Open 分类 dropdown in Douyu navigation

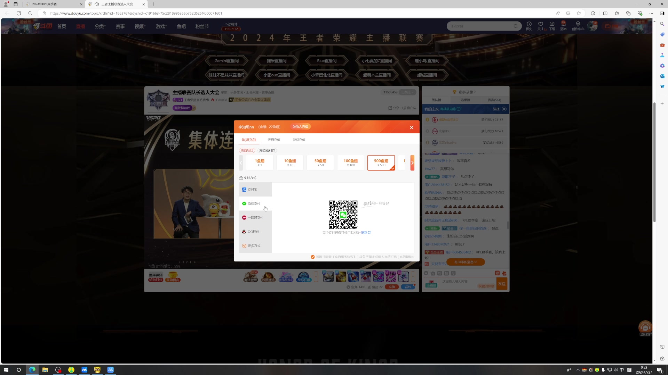[100, 26]
